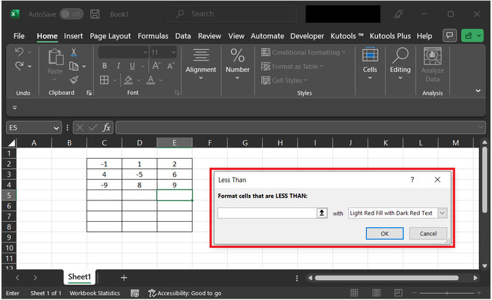492x300 pixels.
Task: Toggle the AutoSave switch
Action: click(x=72, y=14)
